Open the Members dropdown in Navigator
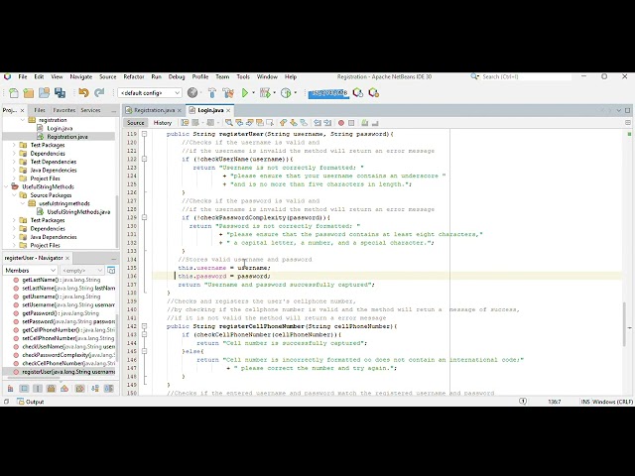This screenshot has width=635, height=476. [30, 270]
